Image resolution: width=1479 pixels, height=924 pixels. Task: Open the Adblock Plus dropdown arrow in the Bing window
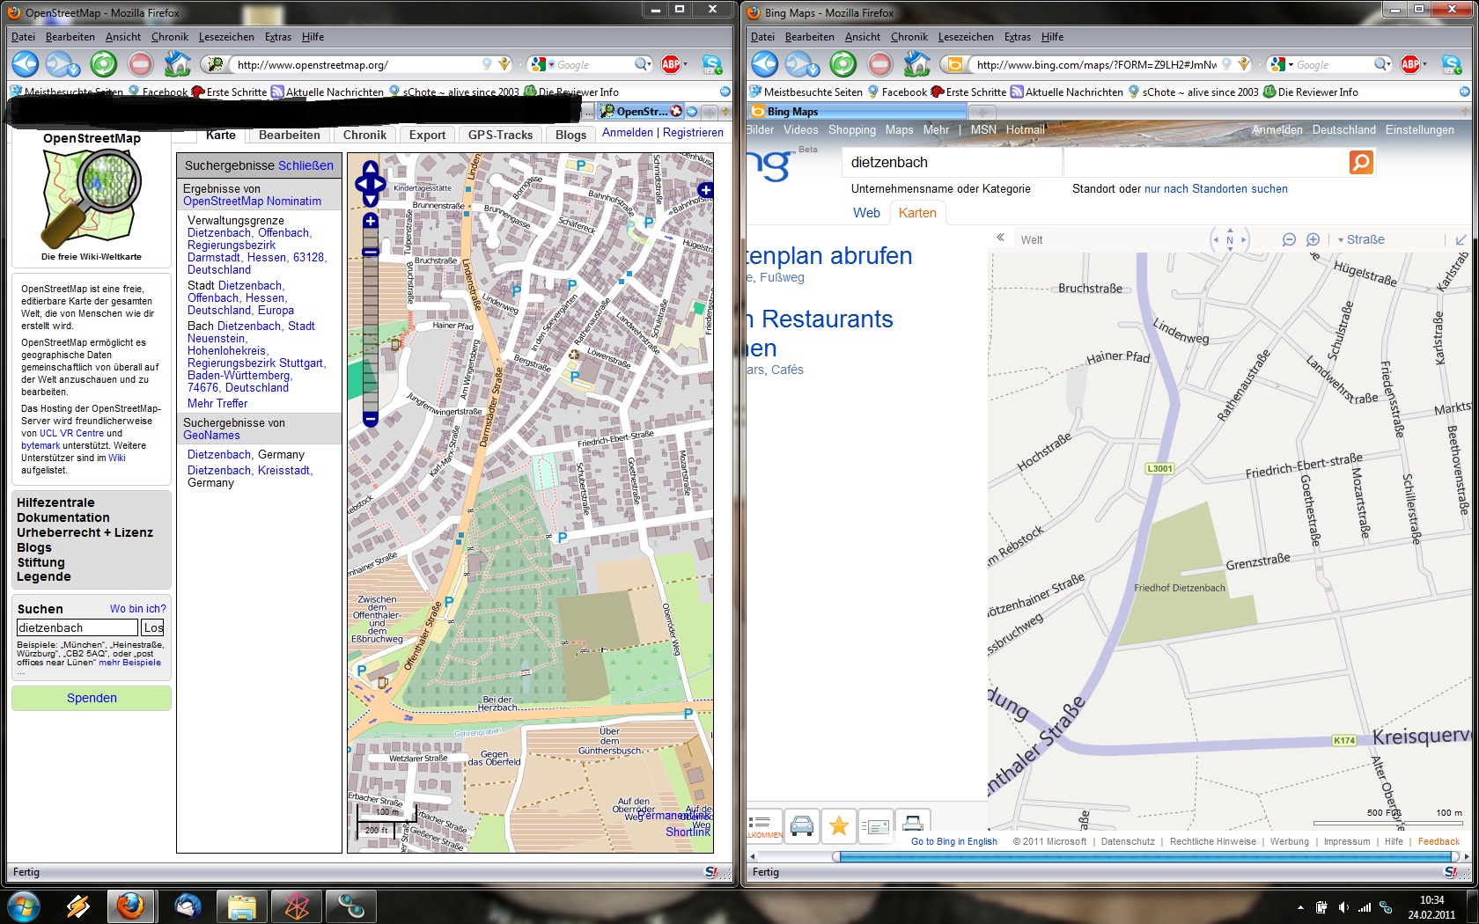click(1424, 64)
